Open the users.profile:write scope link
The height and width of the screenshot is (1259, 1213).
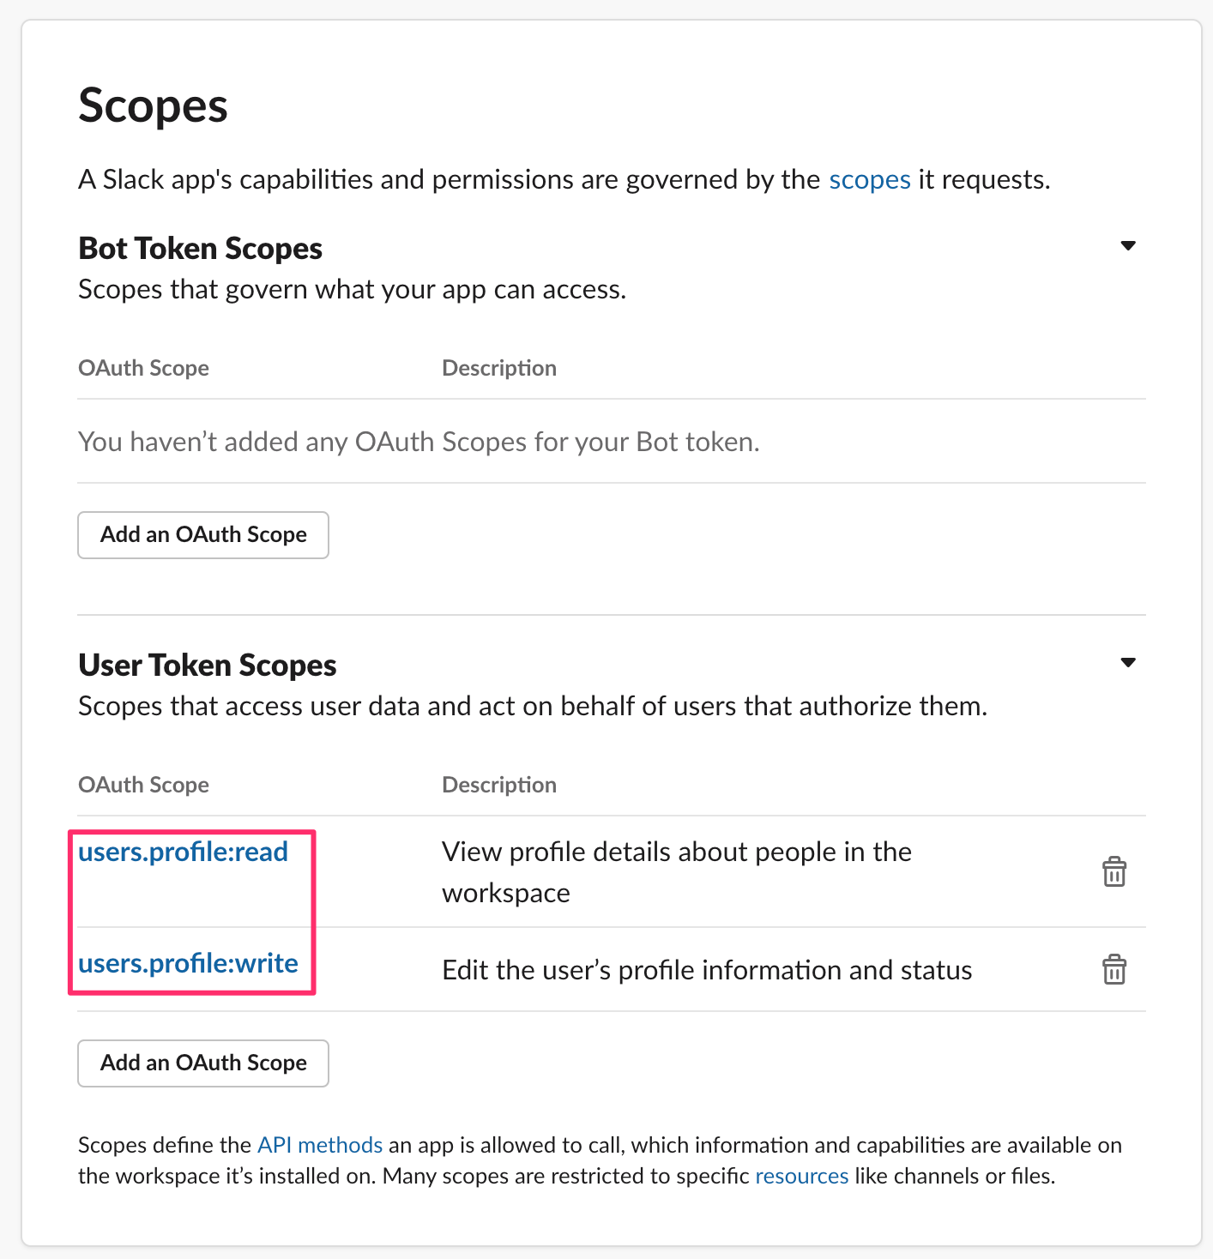(188, 963)
